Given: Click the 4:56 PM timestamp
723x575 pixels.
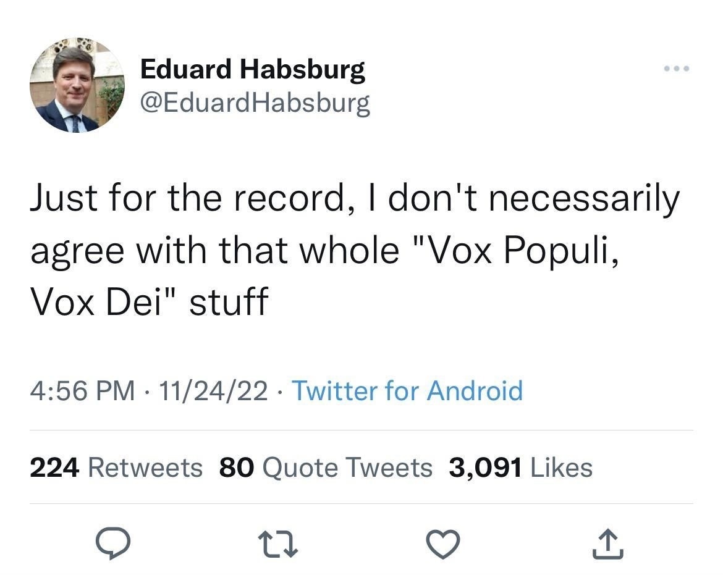Looking at the screenshot, I should [82, 391].
